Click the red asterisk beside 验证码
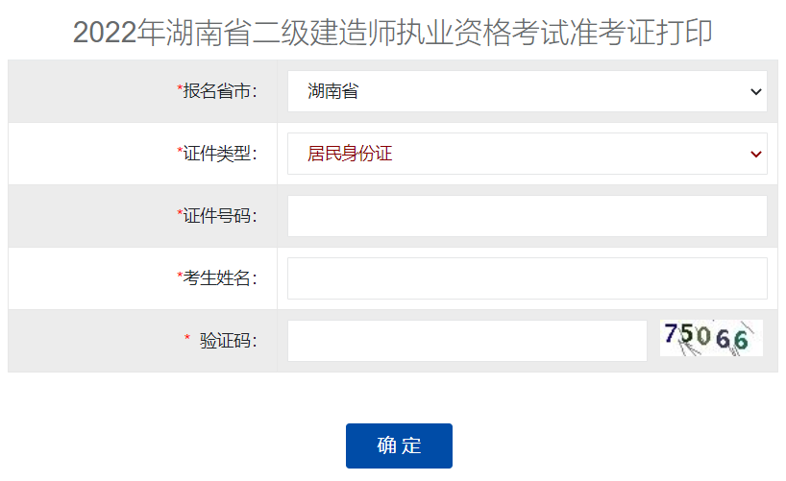The height and width of the screenshot is (481, 786). click(x=187, y=338)
